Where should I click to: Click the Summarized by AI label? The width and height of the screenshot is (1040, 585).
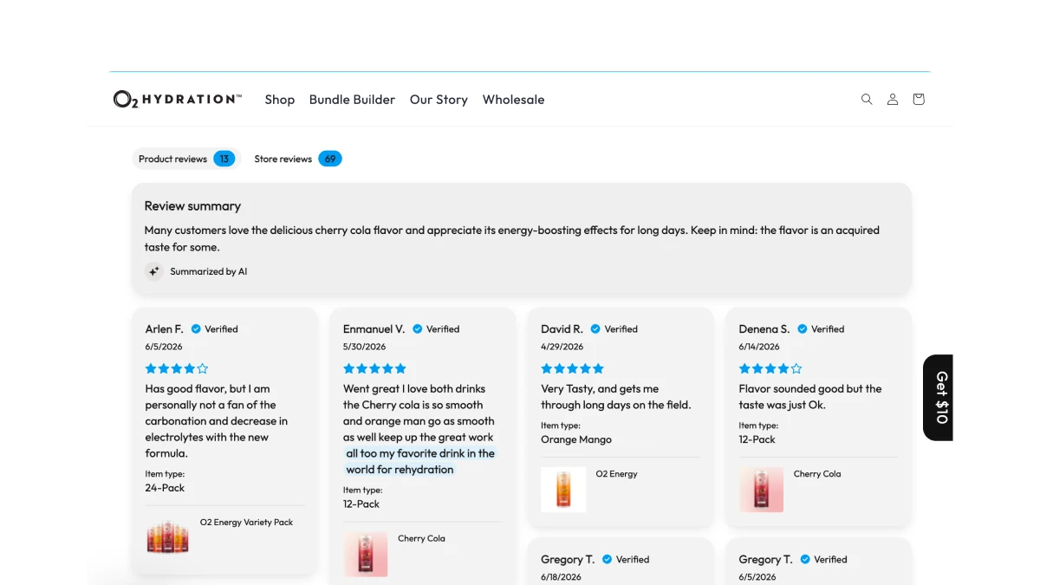[209, 271]
